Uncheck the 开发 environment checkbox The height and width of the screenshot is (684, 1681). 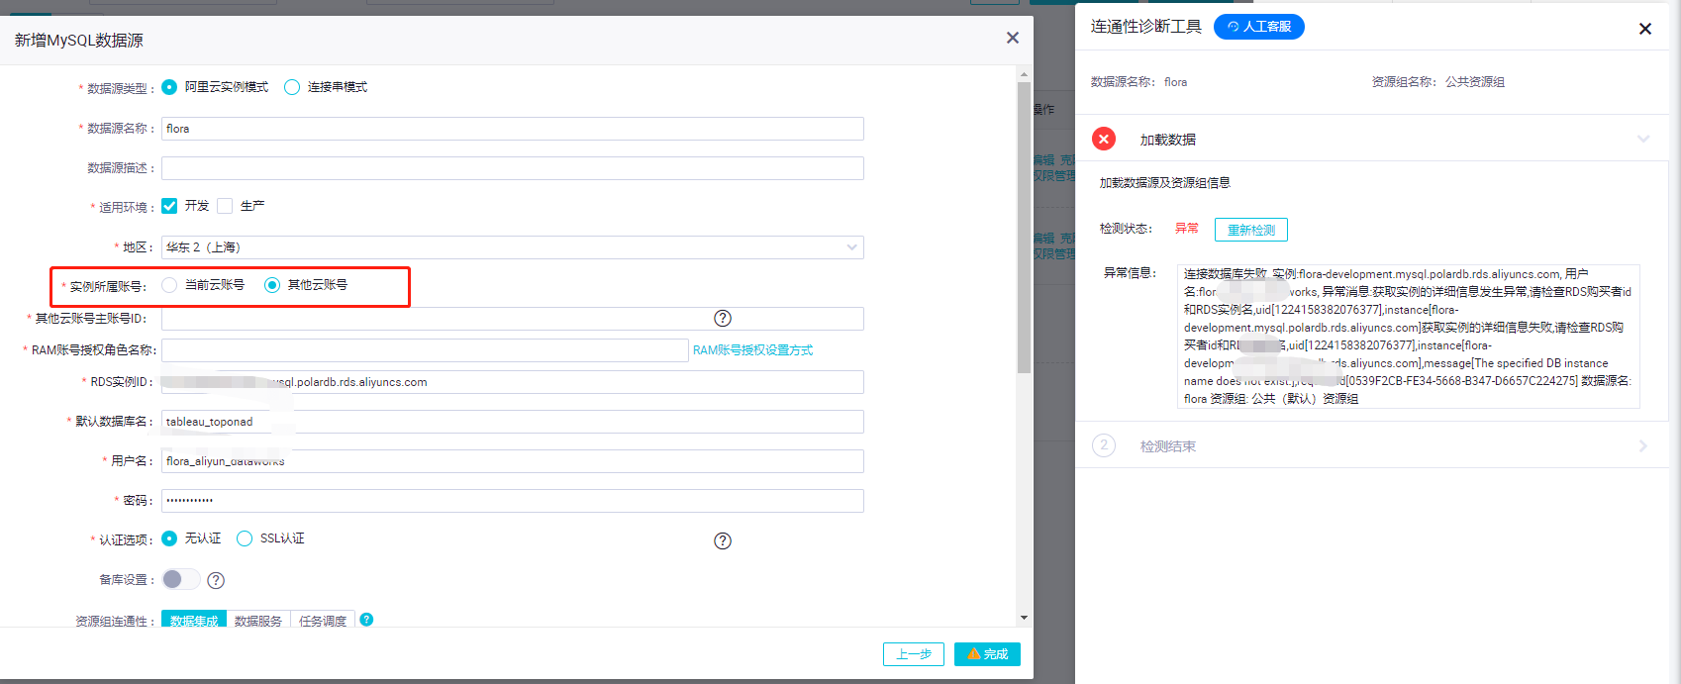169,206
